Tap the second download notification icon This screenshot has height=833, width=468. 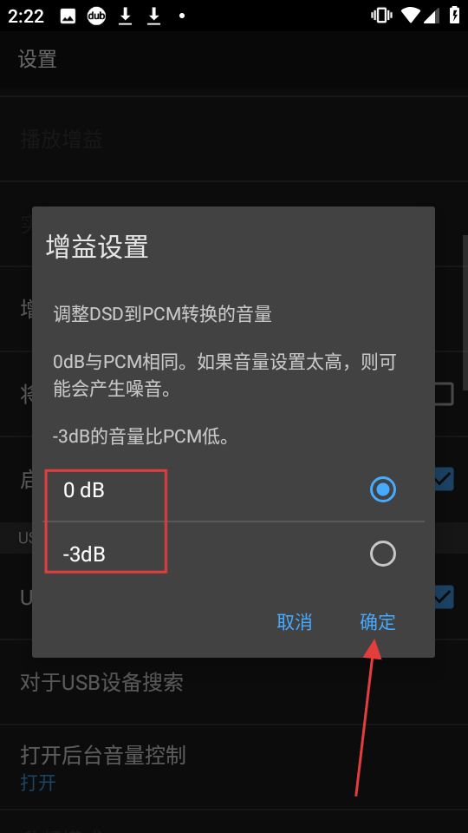154,16
